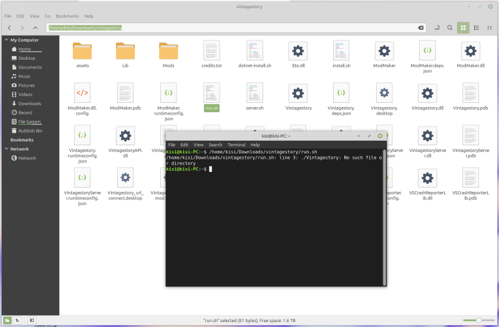The height and width of the screenshot is (327, 499).
Task: Open Network location in sidebar
Action: [x=27, y=158]
